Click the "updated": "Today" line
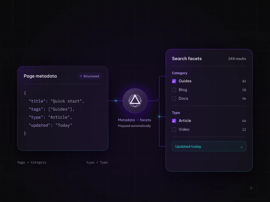Image resolution: width=270 pixels, height=202 pixels. click(x=50, y=125)
